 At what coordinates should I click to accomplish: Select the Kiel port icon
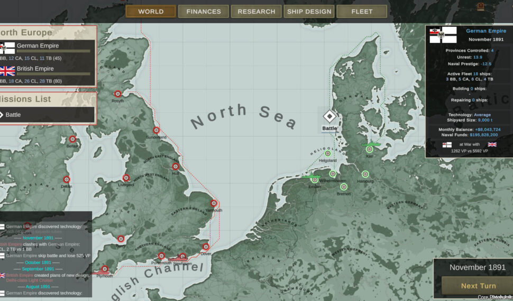coord(370,149)
